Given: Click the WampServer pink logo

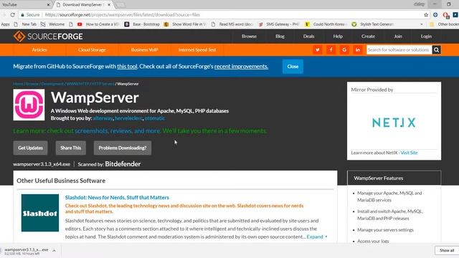Looking at the screenshot, I should click(29, 105).
